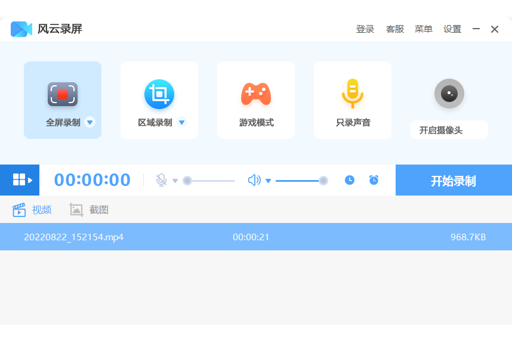Select the full screen recording mode icon

(63, 94)
